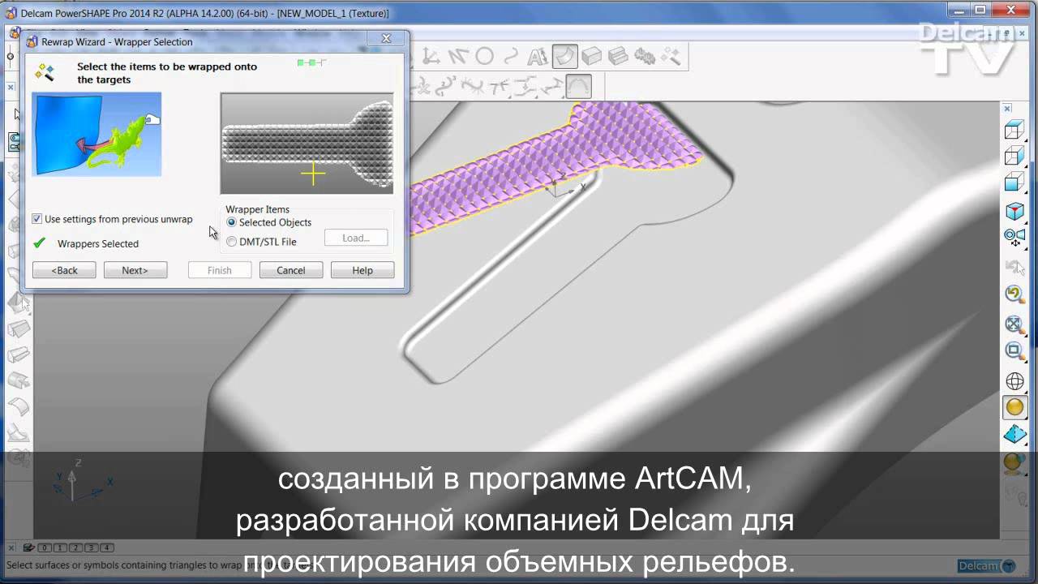1038x584 pixels.
Task: Open the stepped solid feature tool
Action: click(618, 56)
